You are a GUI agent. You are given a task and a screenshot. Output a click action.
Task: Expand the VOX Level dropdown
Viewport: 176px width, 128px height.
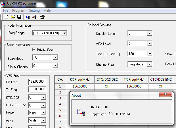pos(150,44)
